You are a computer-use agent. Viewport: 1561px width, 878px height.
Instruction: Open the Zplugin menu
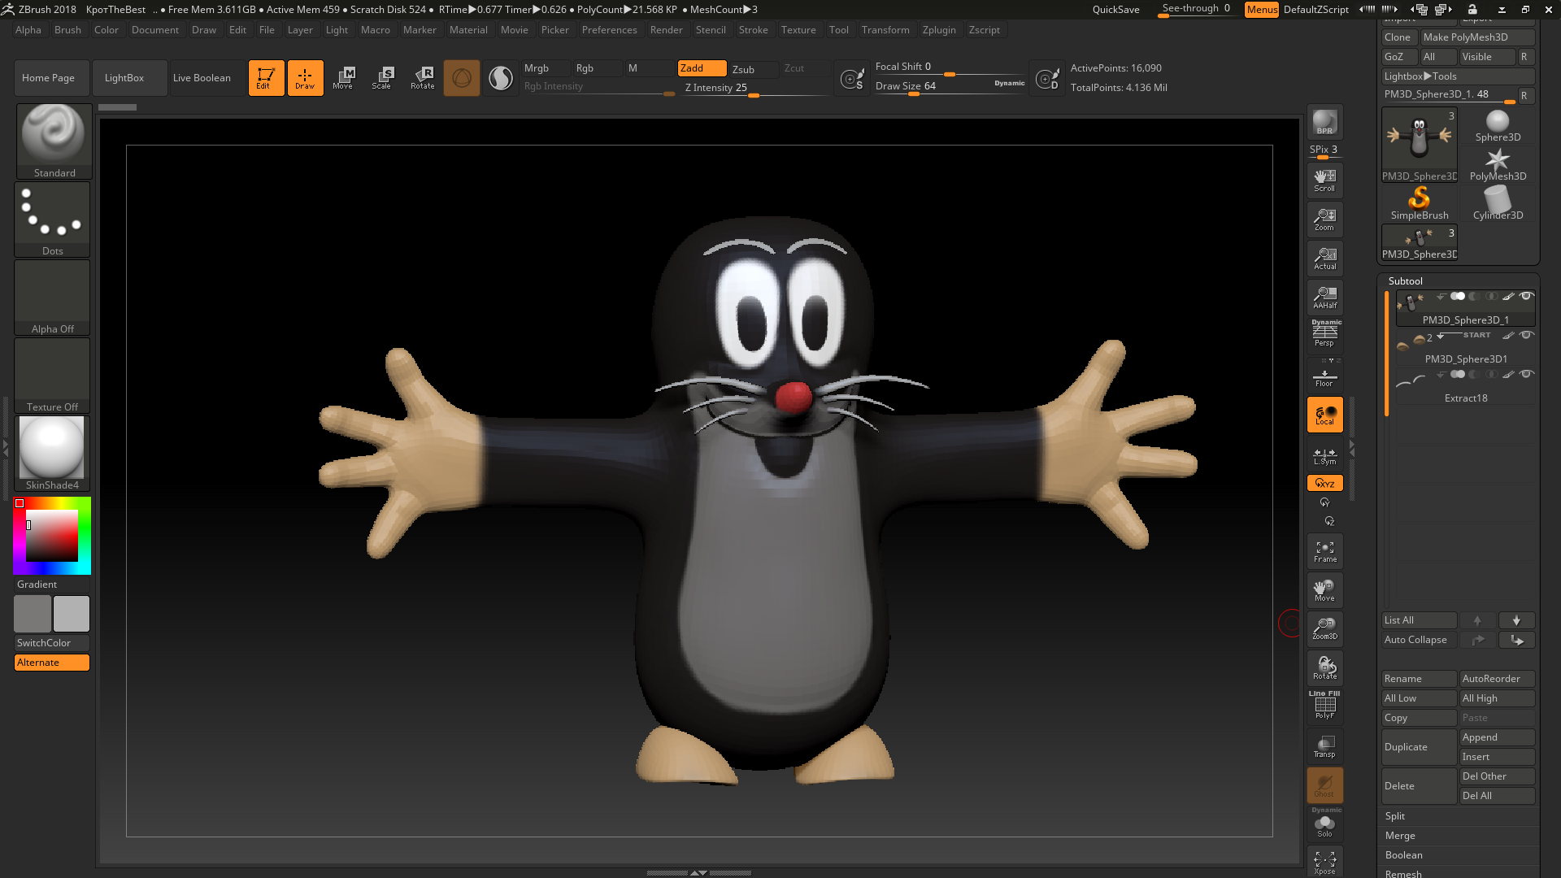pyautogui.click(x=938, y=29)
